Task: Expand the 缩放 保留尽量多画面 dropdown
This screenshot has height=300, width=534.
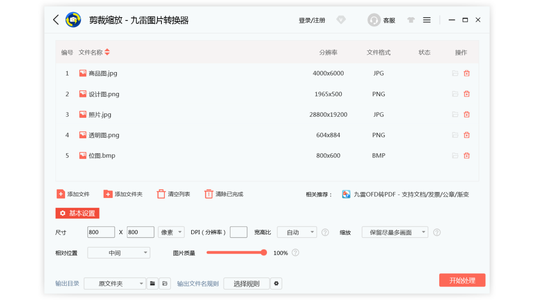Action: (395, 232)
